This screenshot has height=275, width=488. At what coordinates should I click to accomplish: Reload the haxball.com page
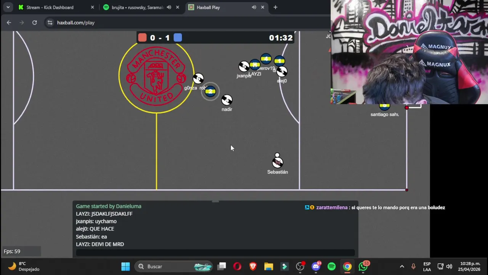pos(34,23)
